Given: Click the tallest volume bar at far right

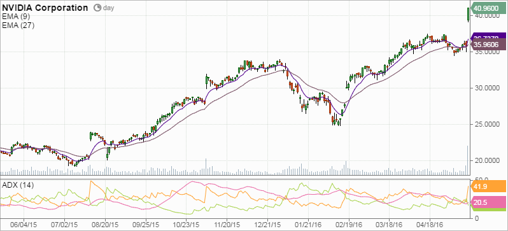Looking at the screenshot, I should (467, 160).
